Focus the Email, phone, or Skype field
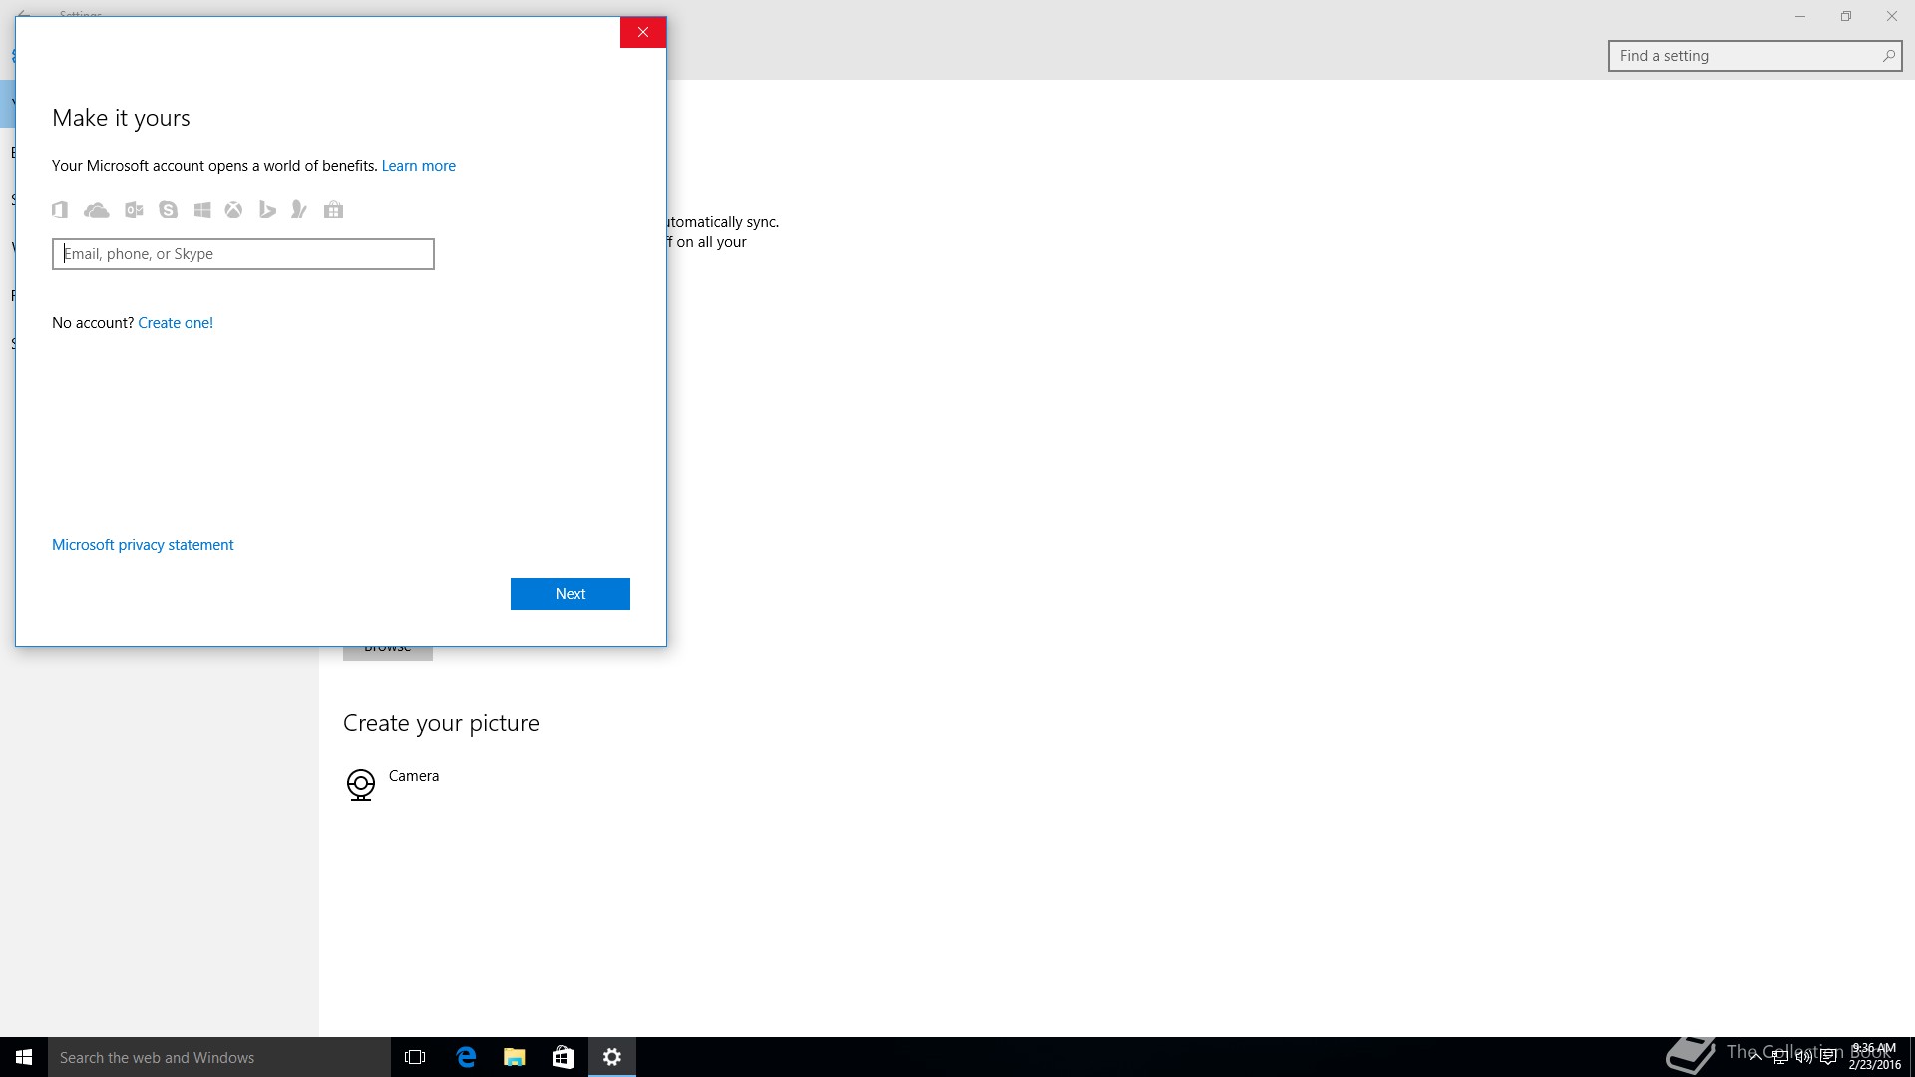The image size is (1915, 1077). (243, 254)
